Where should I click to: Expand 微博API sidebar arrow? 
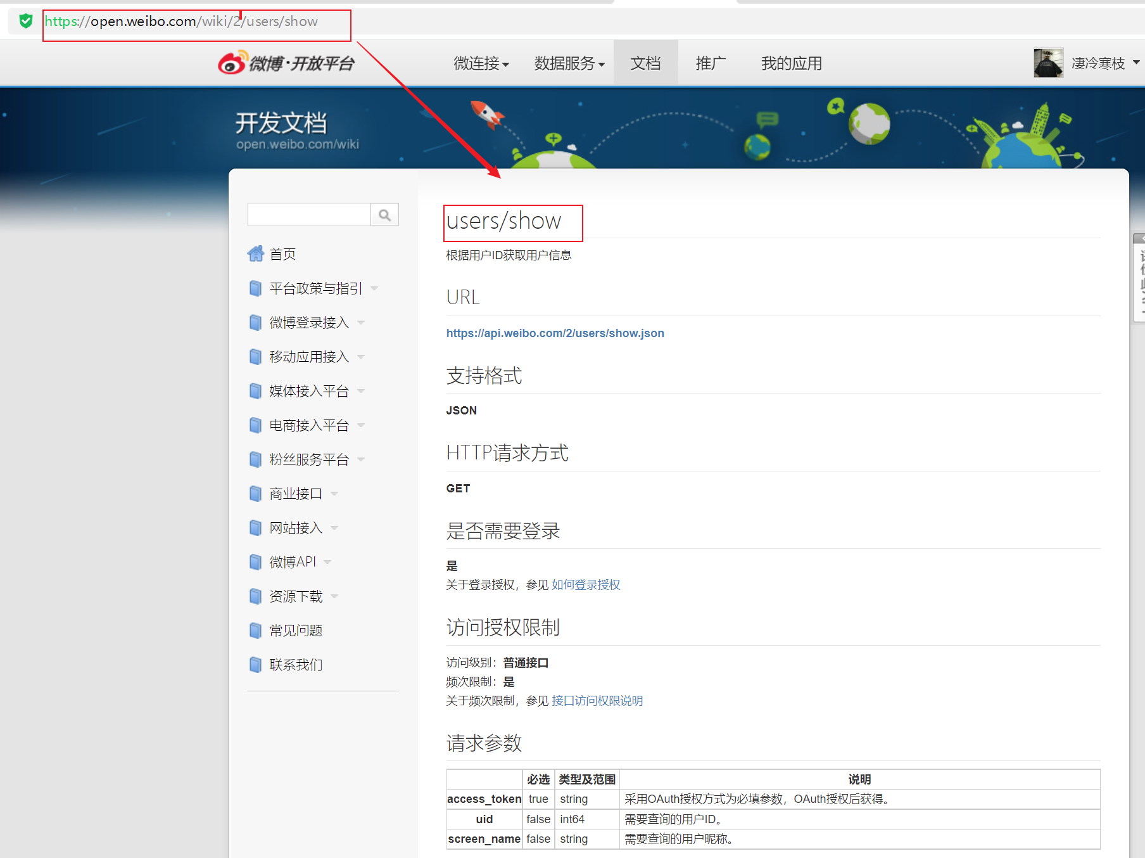click(x=327, y=562)
